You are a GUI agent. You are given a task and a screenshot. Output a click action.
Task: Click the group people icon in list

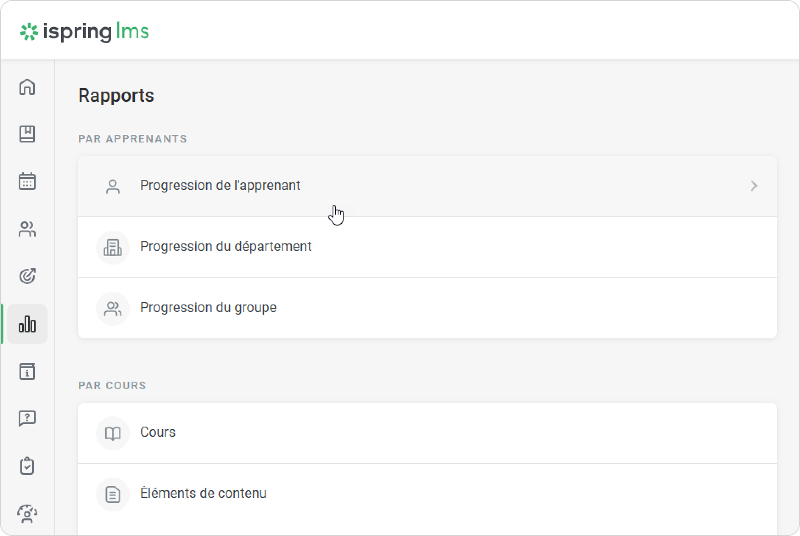[112, 309]
